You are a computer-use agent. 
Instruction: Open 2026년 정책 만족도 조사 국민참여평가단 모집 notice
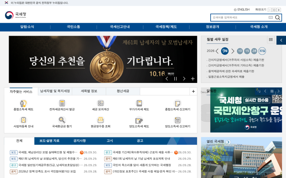point(47,172)
